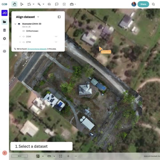Choose the polygon shape drawing tool
Screen dimensions: 160x160
[x=29, y=4]
